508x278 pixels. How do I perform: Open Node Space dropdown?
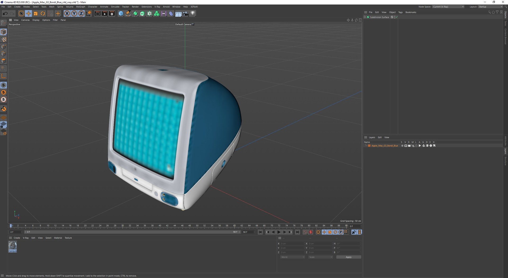[448, 7]
